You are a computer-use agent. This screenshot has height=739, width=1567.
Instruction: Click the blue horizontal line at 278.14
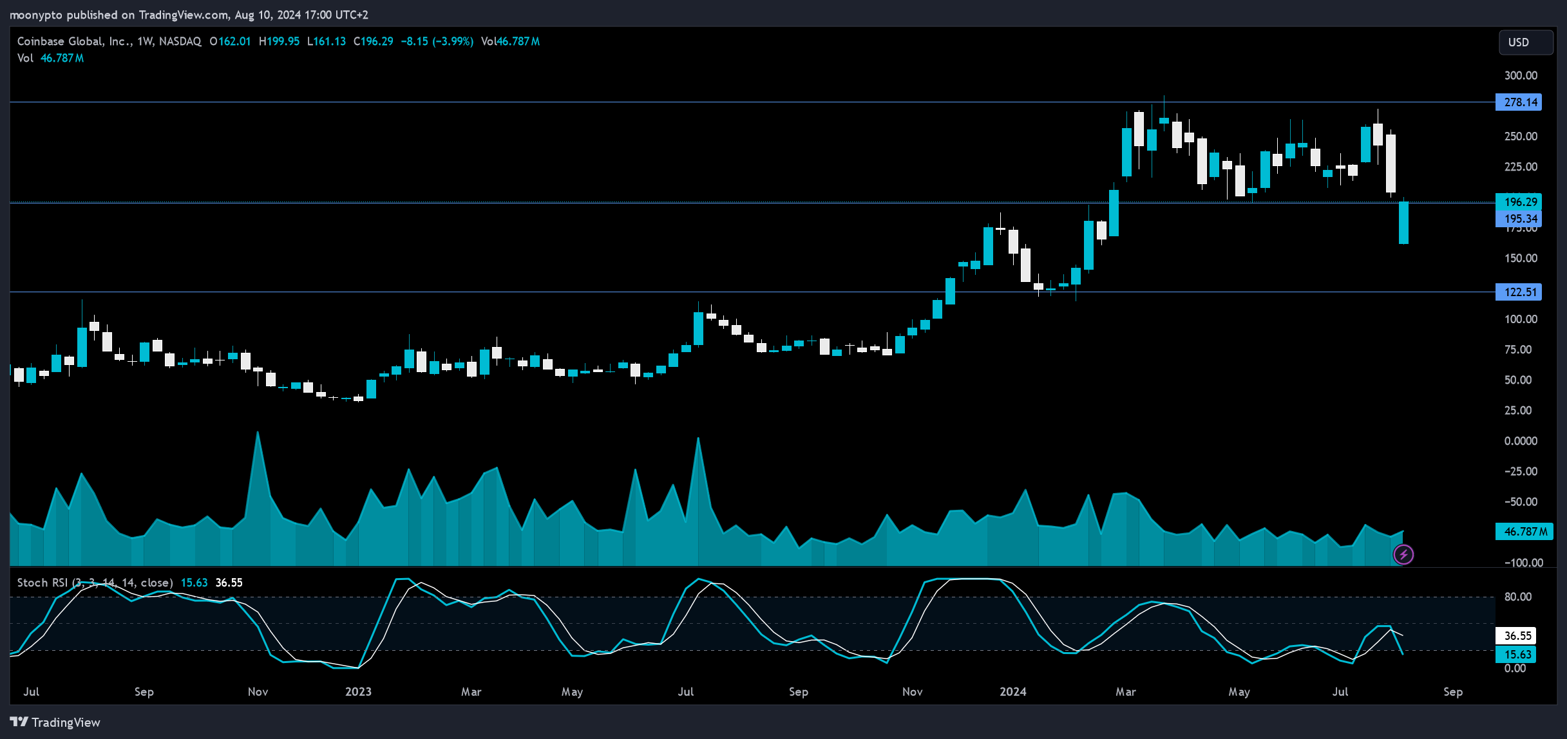(752, 102)
